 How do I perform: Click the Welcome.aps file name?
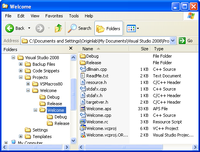(99, 109)
